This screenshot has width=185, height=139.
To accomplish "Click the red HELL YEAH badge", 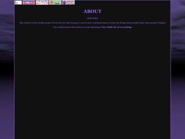I will tap(29, 2).
